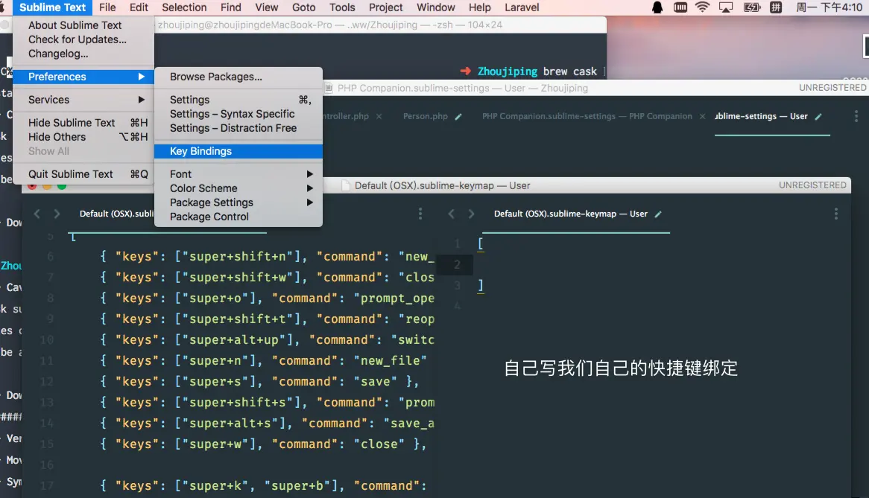Viewport: 869px width, 498px height.
Task: Click the right-pane back arrow
Action: point(451,214)
